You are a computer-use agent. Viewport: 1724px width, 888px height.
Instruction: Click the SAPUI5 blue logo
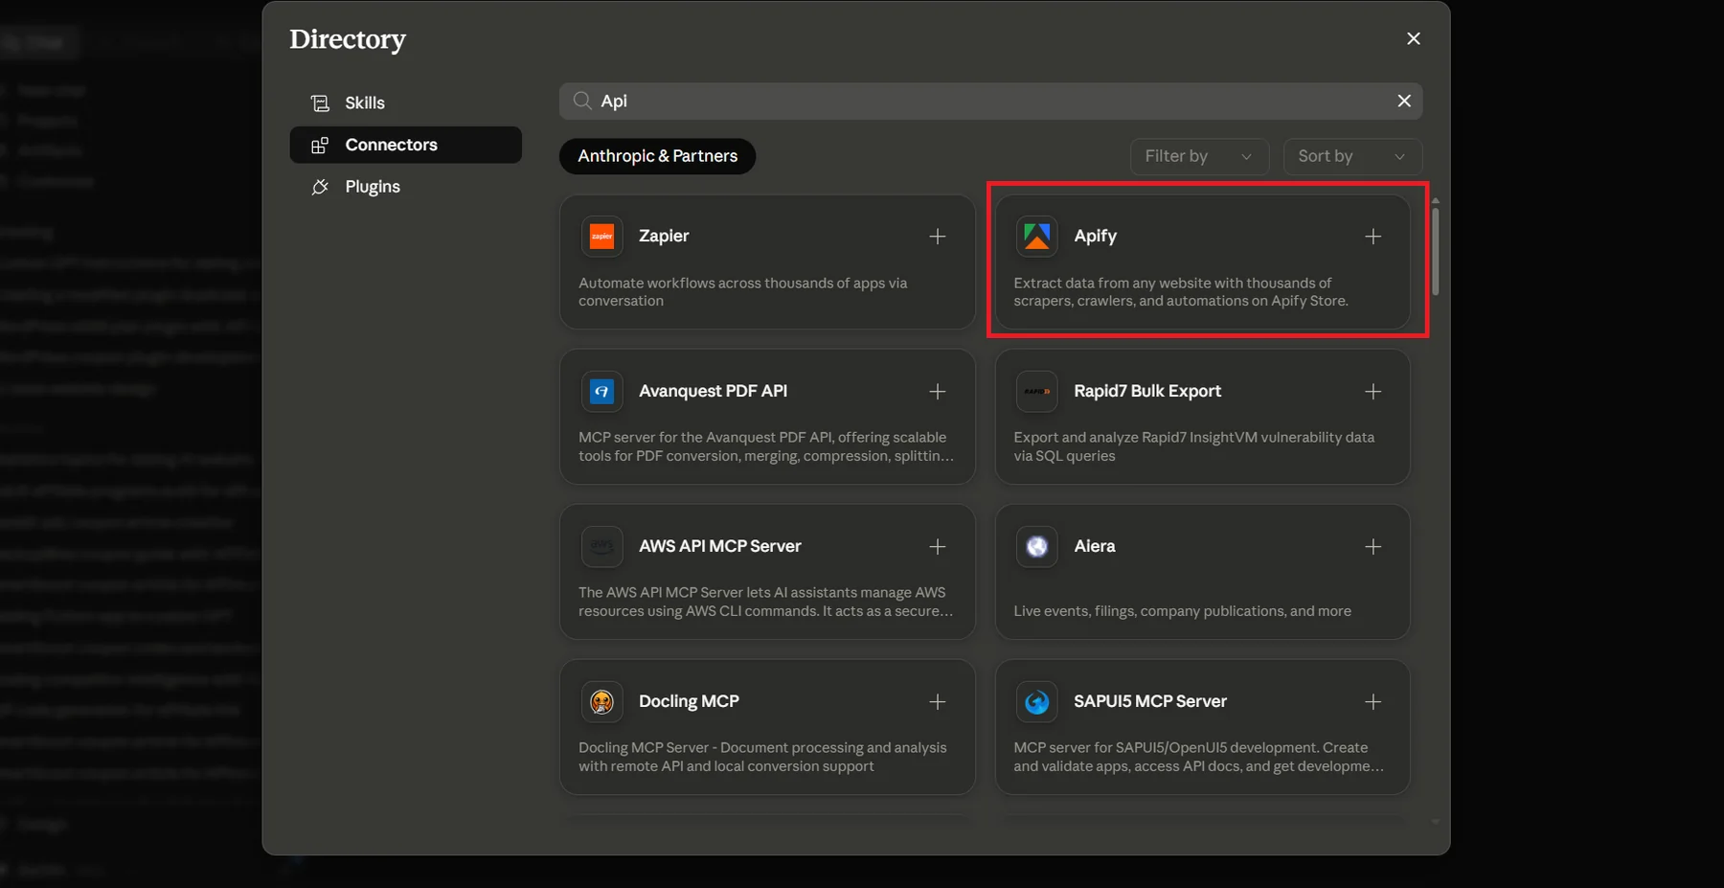(x=1036, y=702)
